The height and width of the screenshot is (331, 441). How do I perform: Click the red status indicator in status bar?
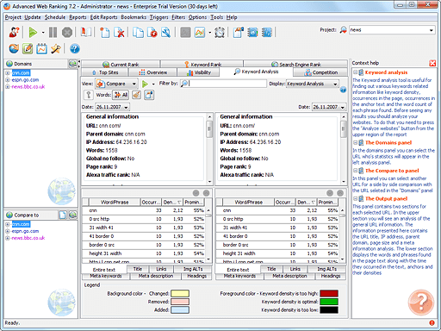pyautogui.click(x=432, y=322)
